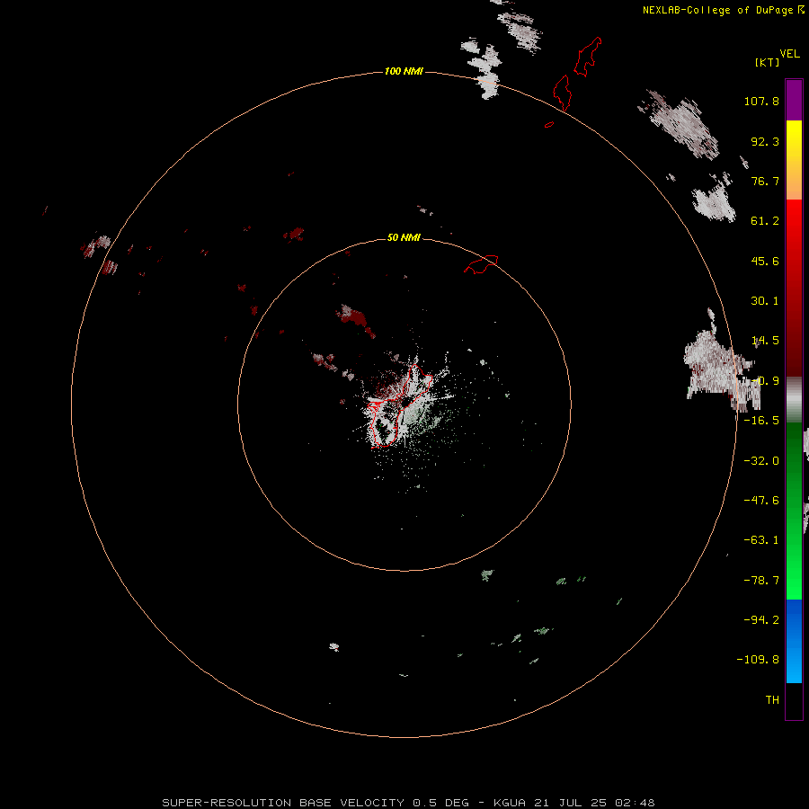The width and height of the screenshot is (809, 809).
Task: Click the -47.6 velocity legend value
Action: (761, 501)
